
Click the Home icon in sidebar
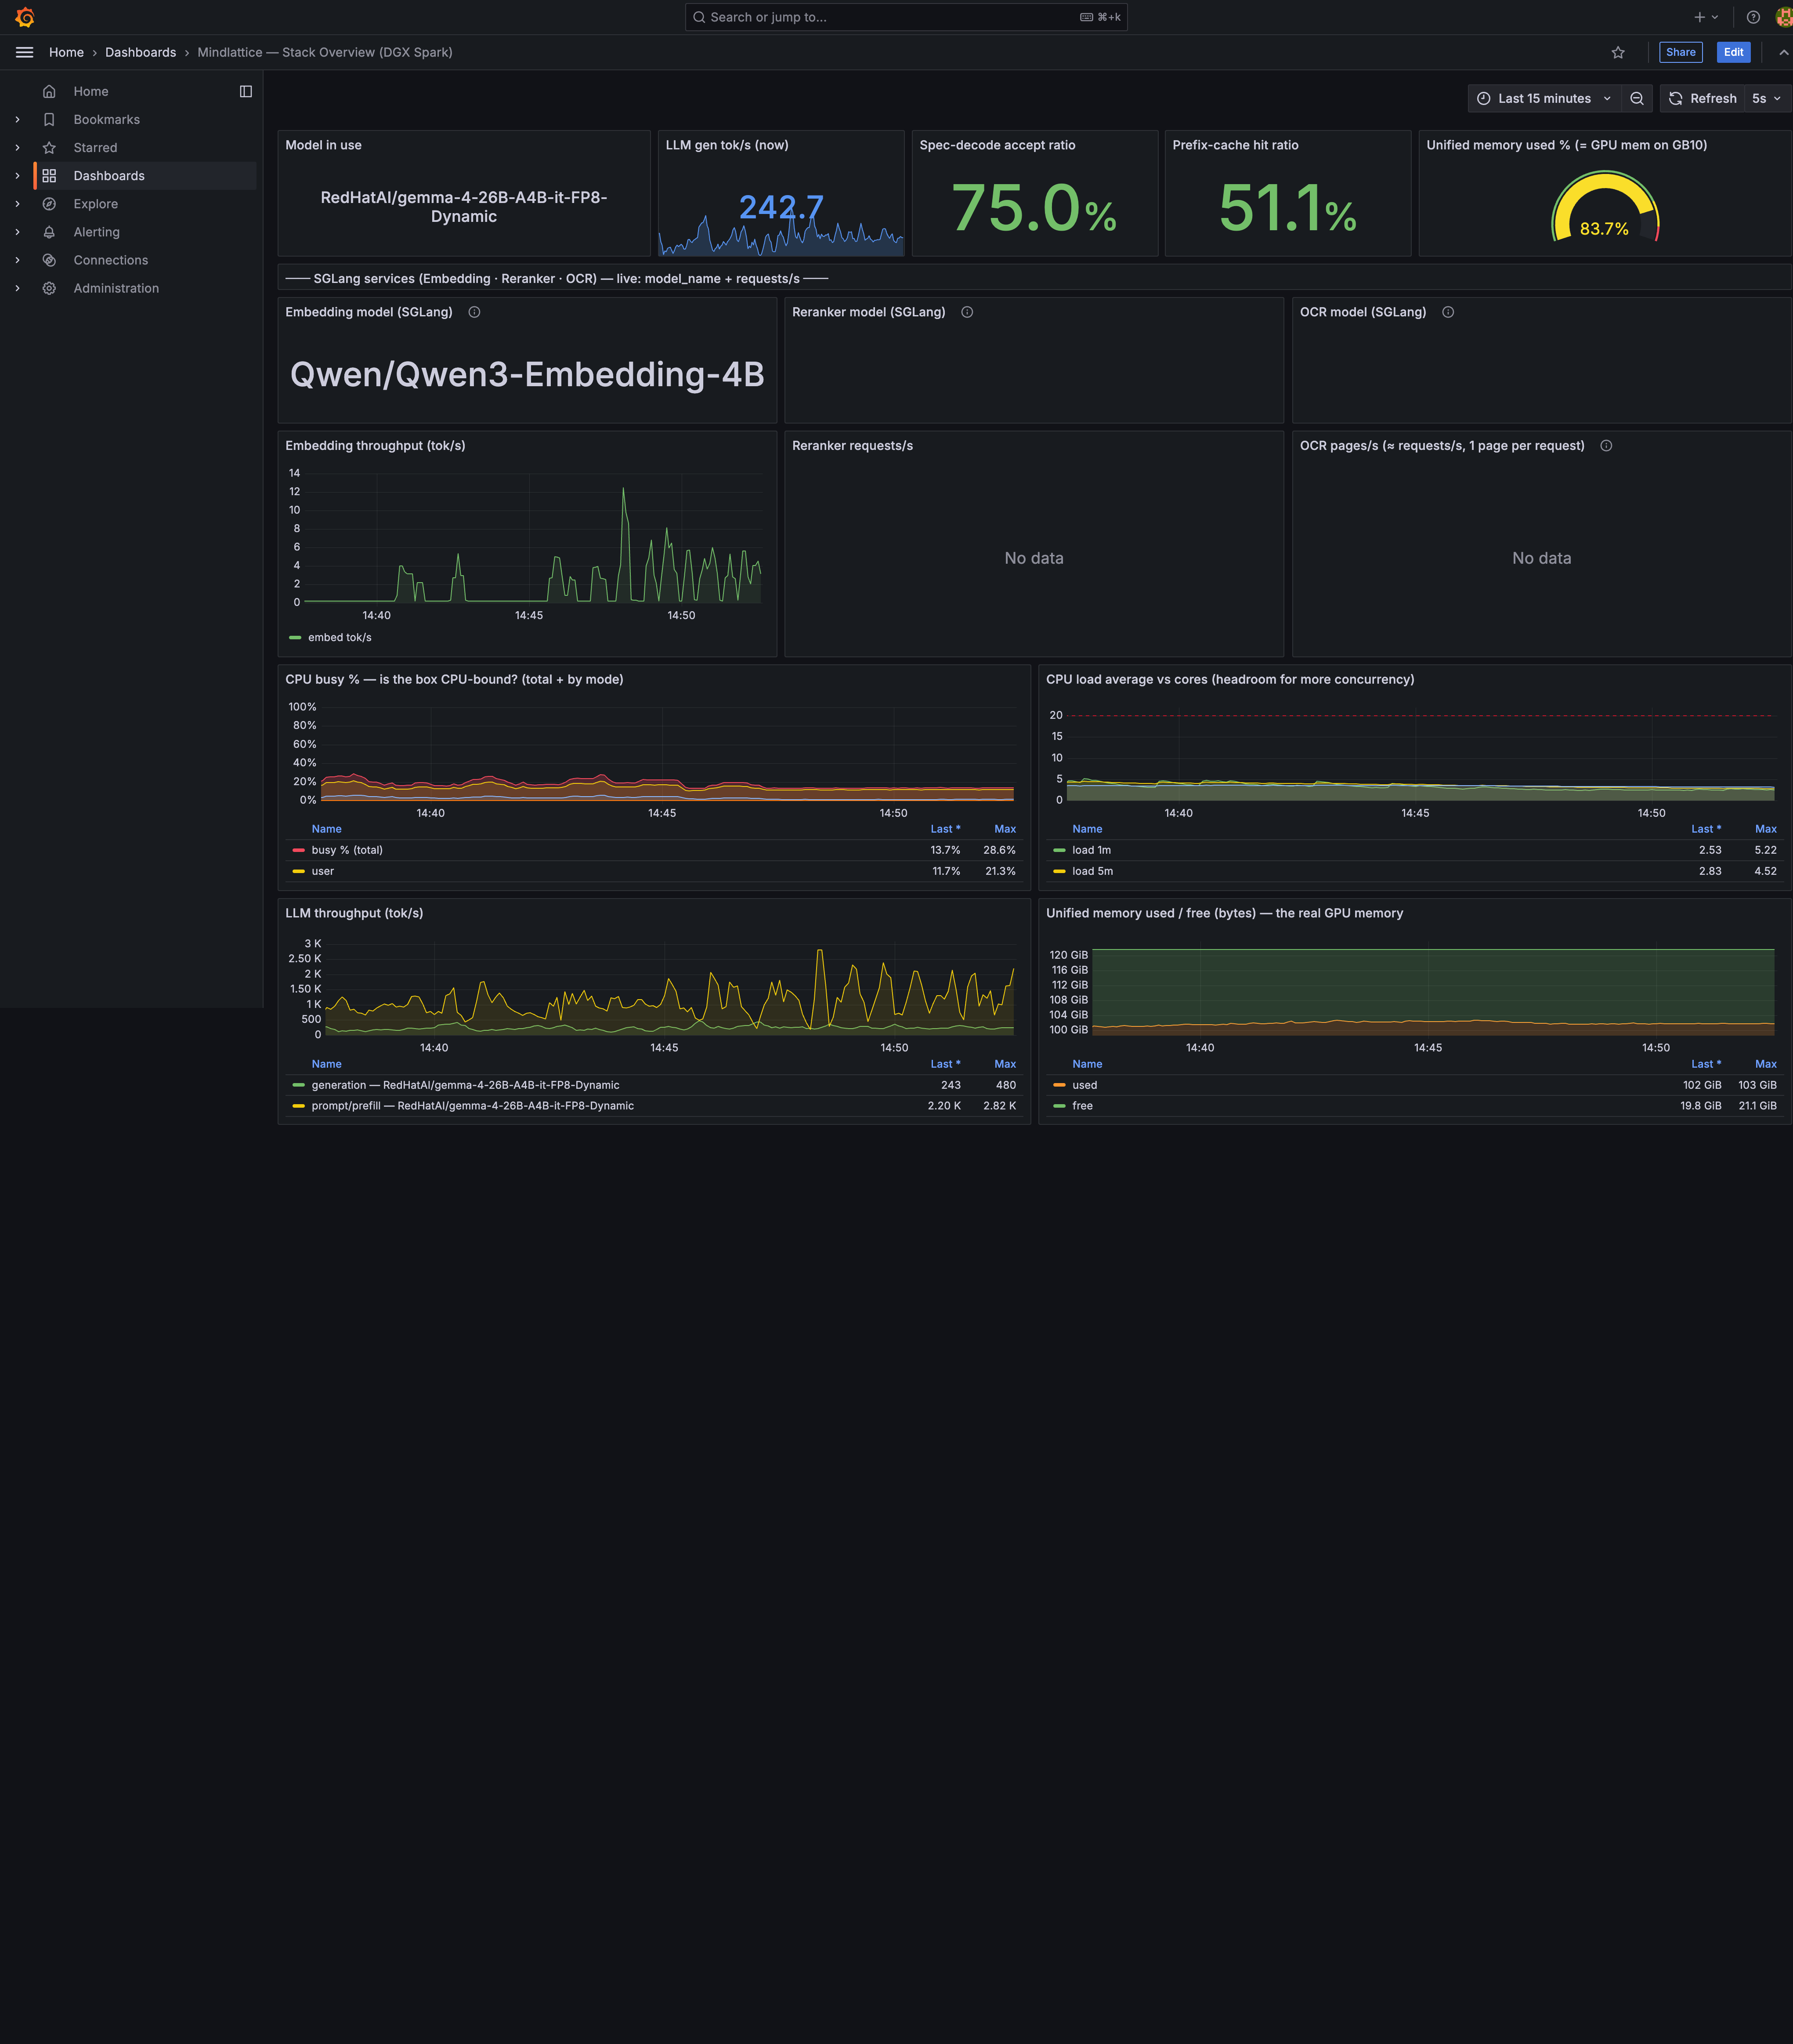(49, 91)
